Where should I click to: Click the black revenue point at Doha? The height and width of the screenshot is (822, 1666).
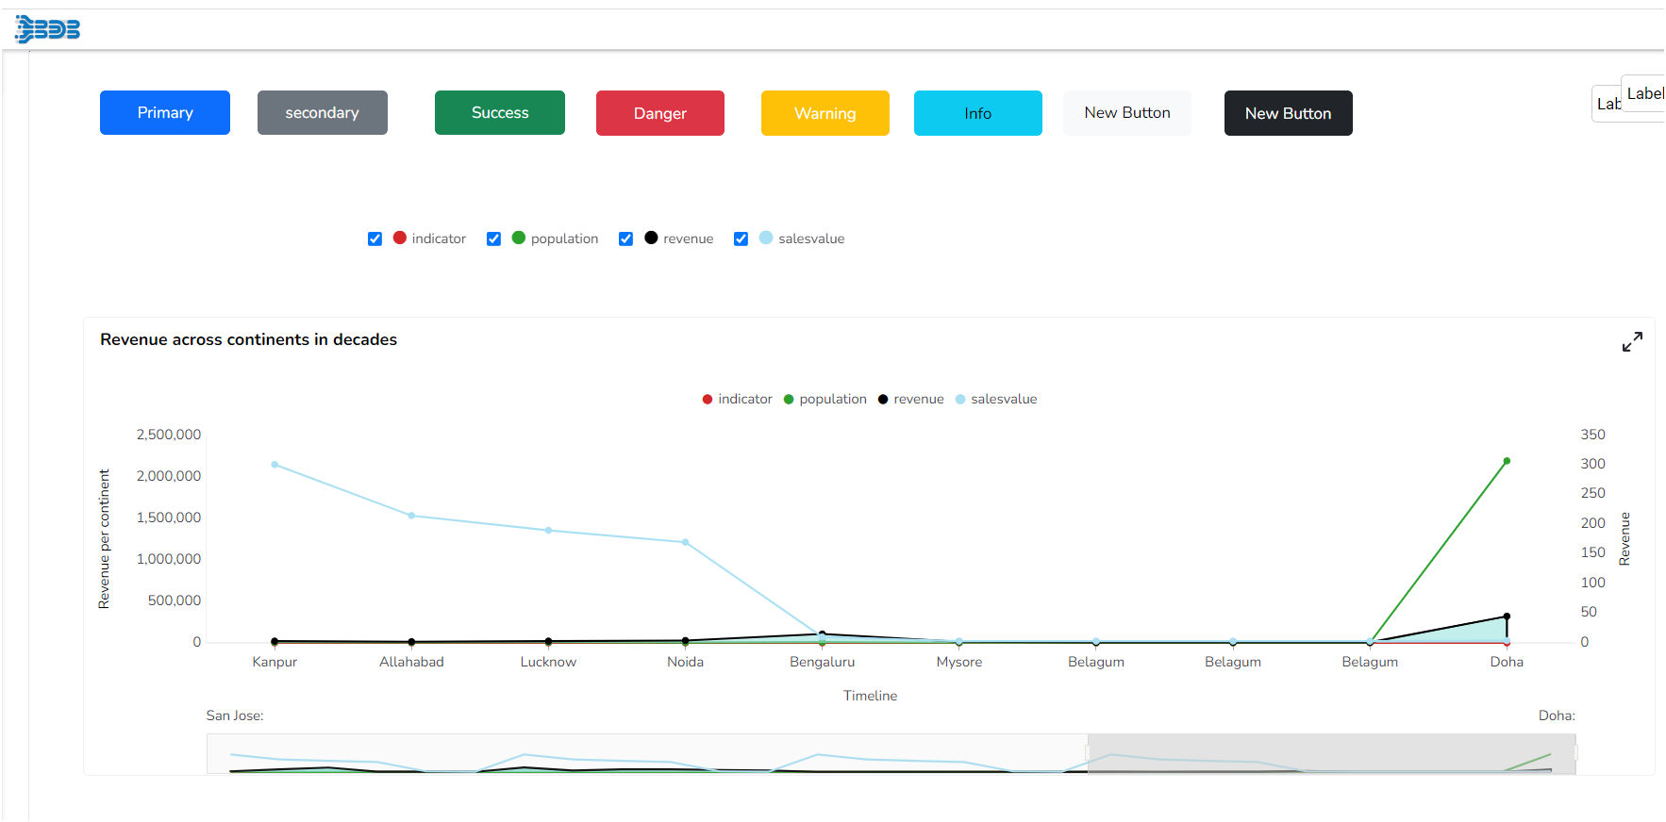[1507, 616]
